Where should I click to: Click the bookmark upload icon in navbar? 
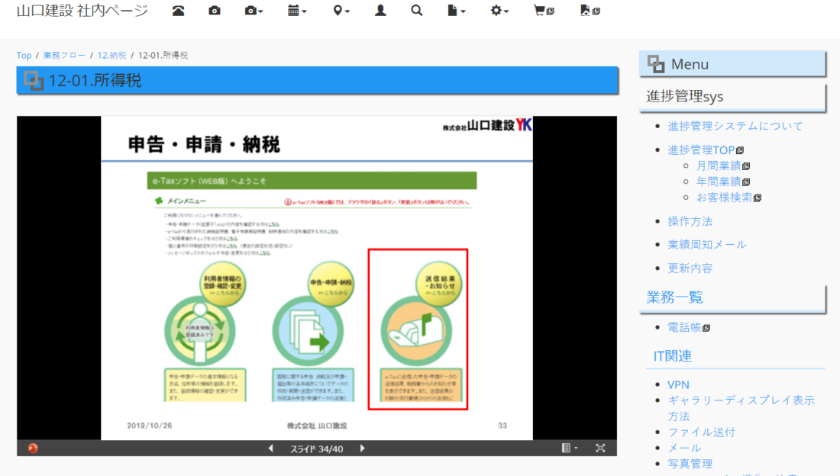(590, 11)
